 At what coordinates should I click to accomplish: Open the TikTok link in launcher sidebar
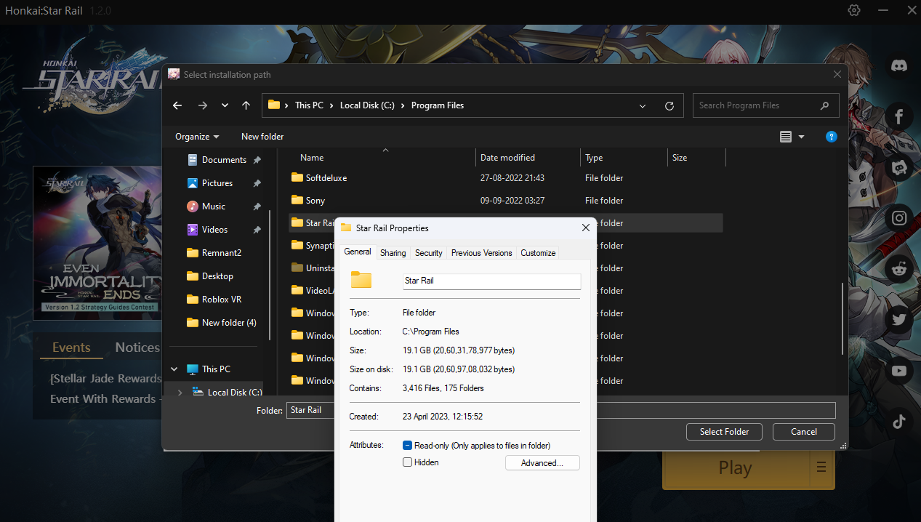click(x=899, y=422)
